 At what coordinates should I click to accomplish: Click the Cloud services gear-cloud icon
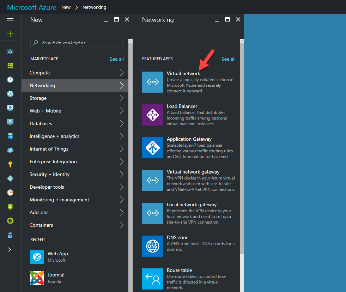click(x=10, y=150)
